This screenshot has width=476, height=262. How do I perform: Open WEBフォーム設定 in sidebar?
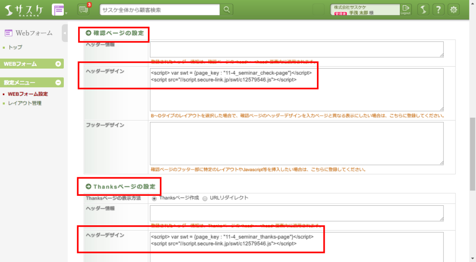[x=28, y=94]
